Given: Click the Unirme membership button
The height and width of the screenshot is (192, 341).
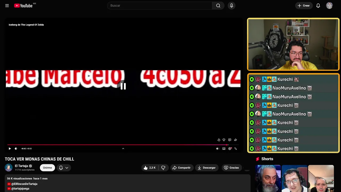Looking at the screenshot, I should pyautogui.click(x=47, y=168).
